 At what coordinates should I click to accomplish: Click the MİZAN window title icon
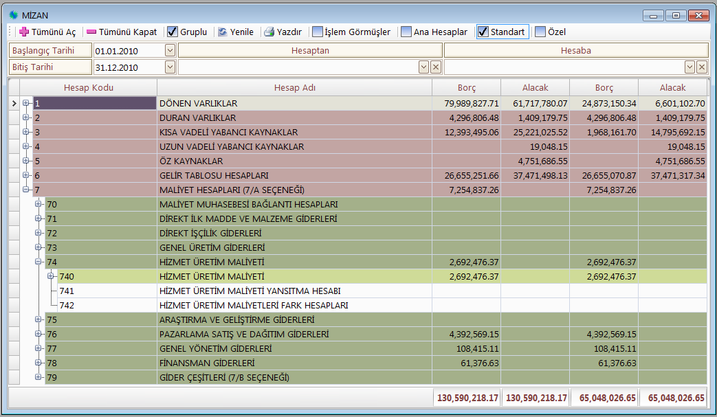(13, 15)
